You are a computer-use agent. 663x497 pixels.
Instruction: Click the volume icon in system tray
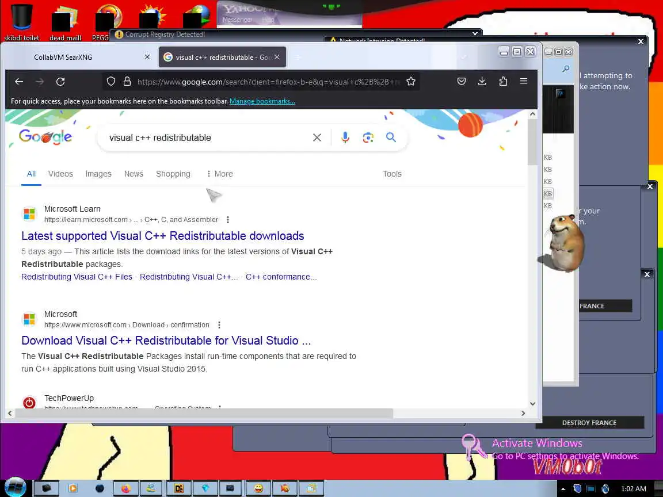605,489
